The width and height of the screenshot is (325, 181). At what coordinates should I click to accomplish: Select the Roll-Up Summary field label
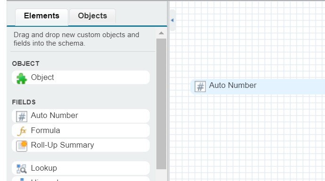[x=62, y=145]
